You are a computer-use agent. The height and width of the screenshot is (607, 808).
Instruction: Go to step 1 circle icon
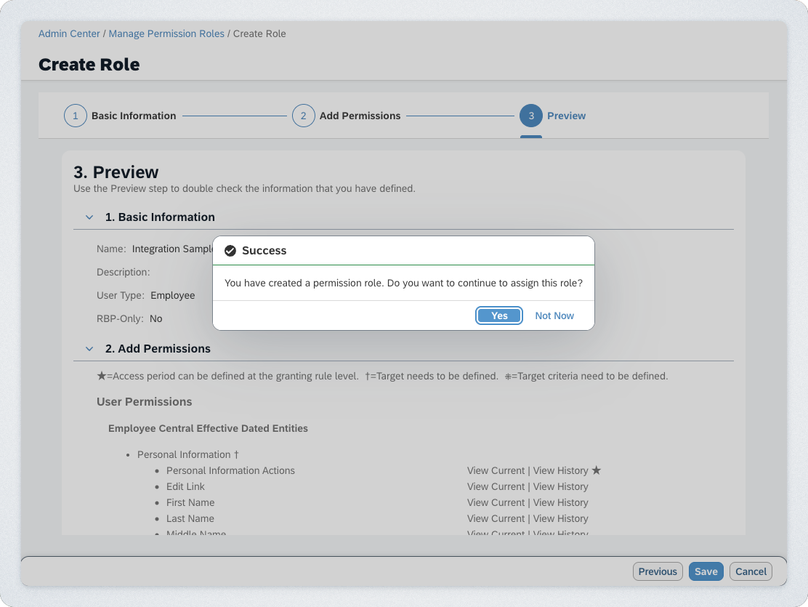coord(75,116)
